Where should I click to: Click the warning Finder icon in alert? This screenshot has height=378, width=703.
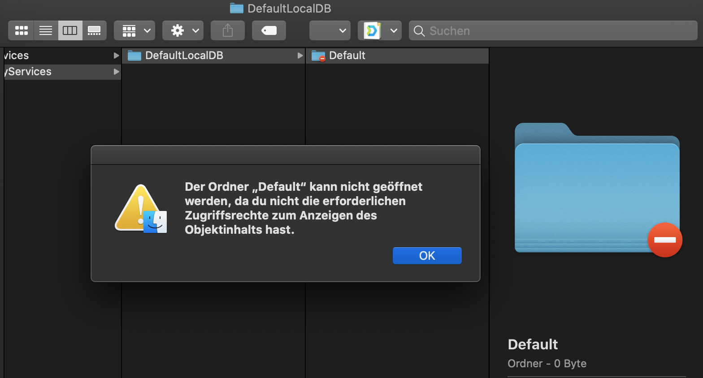click(141, 209)
